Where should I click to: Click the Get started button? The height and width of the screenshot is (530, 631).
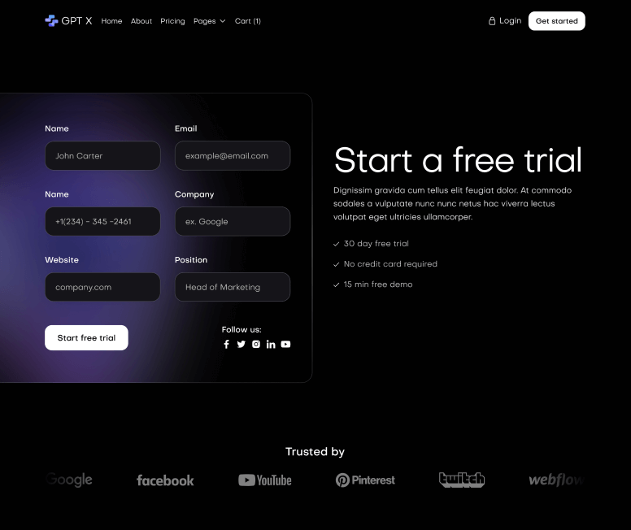point(556,21)
